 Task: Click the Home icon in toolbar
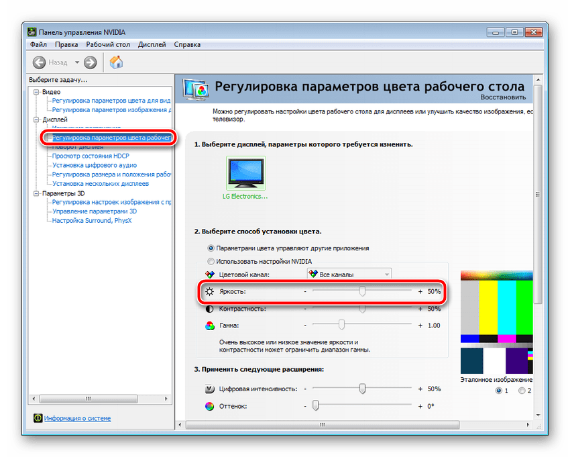pyautogui.click(x=116, y=62)
